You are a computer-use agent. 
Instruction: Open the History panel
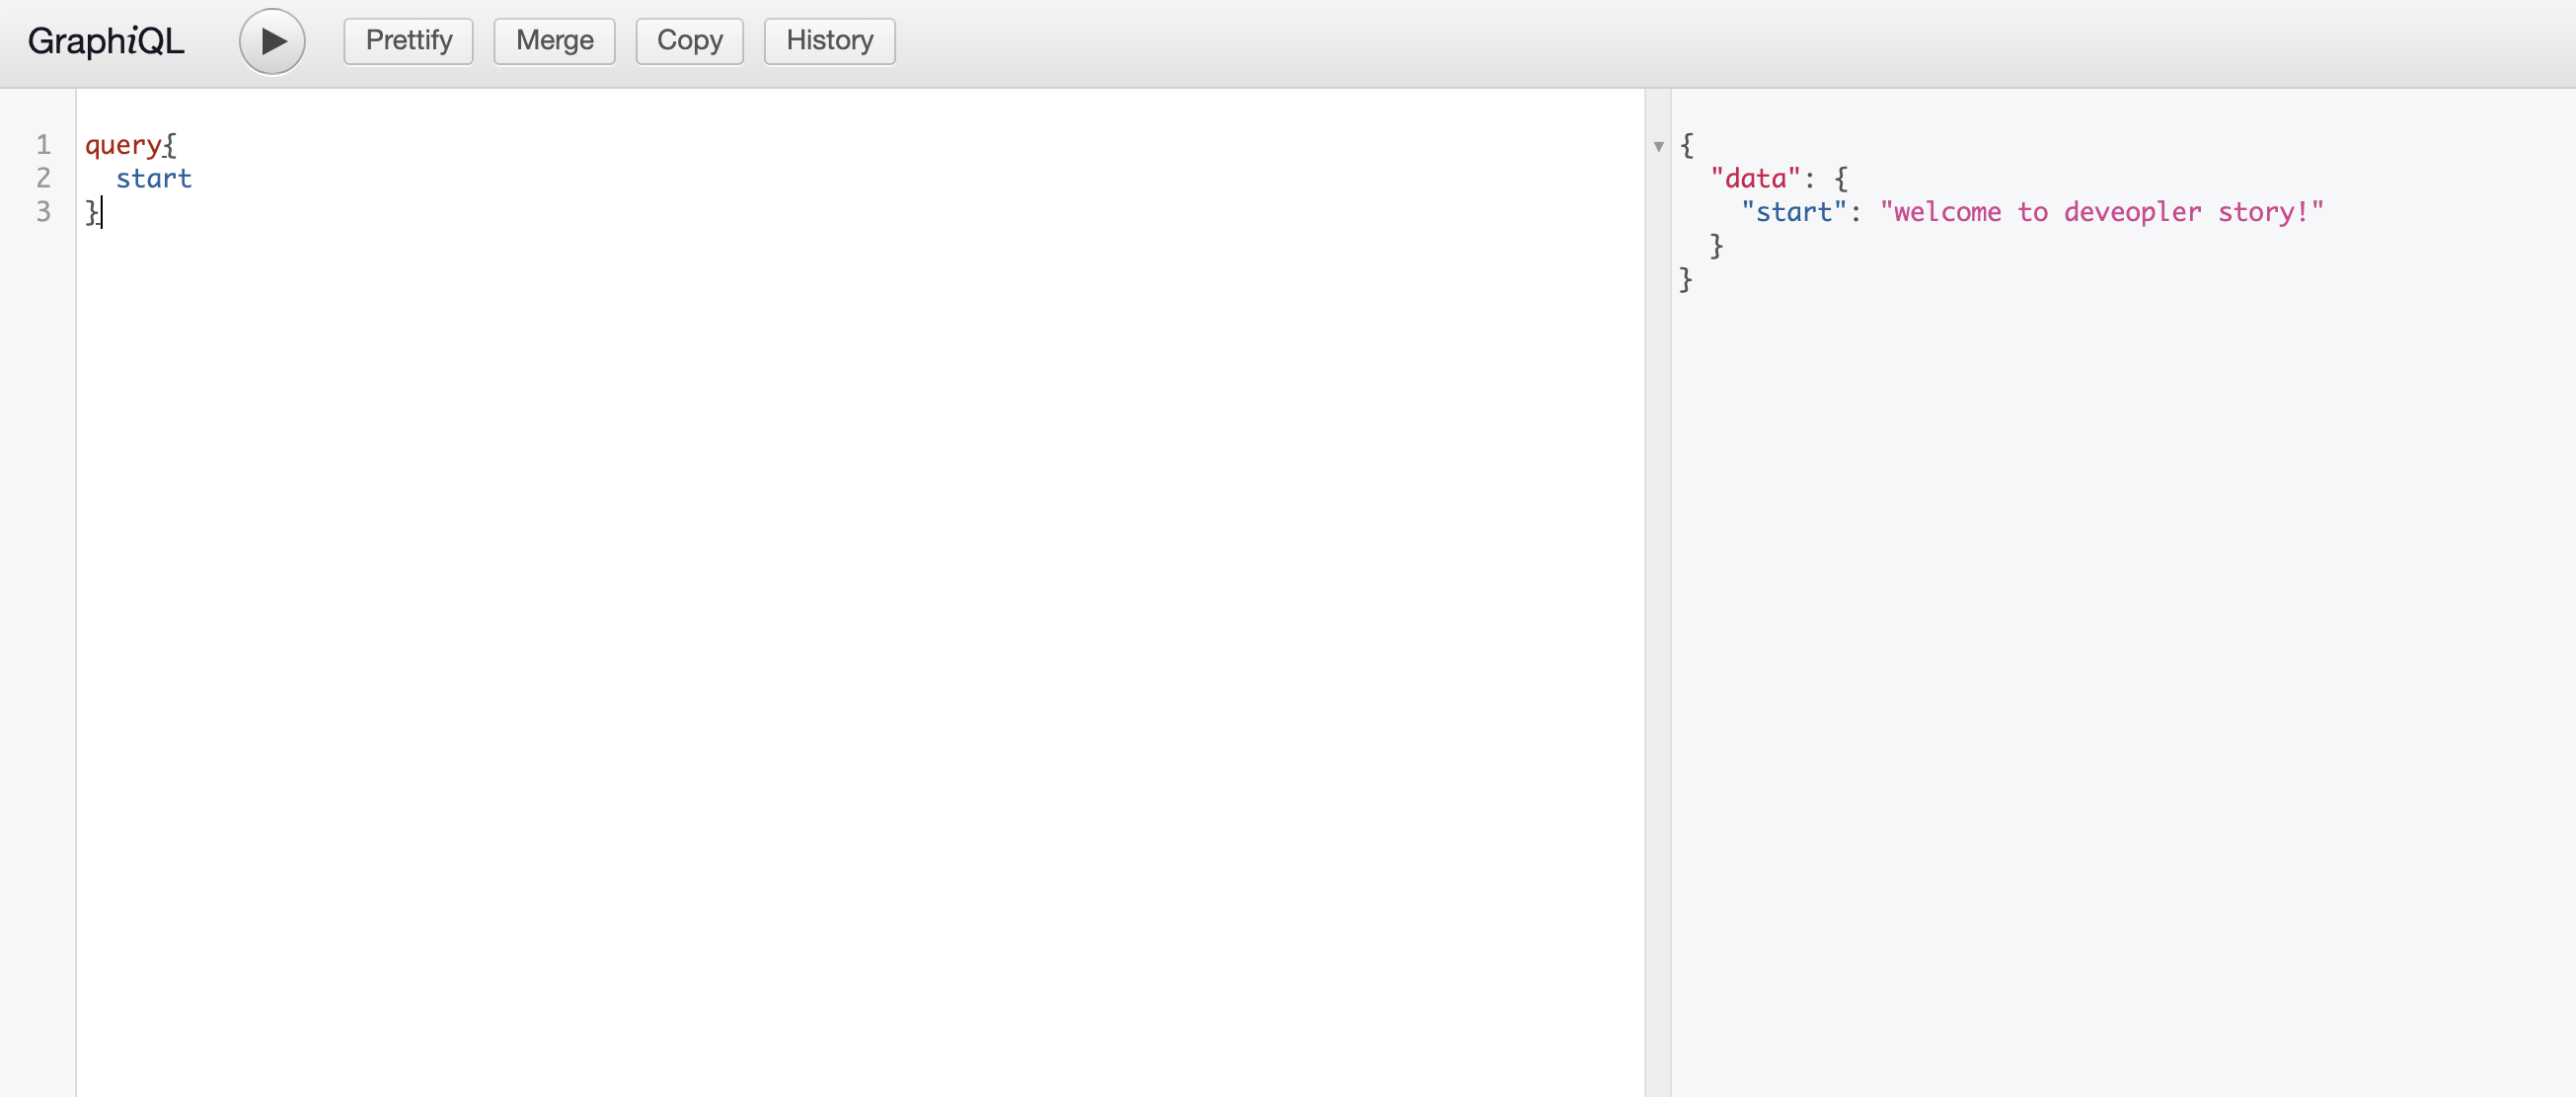pyautogui.click(x=829, y=41)
